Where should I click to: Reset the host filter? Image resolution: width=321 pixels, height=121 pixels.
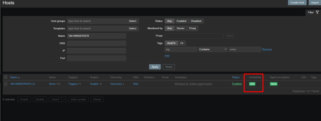[169, 67]
